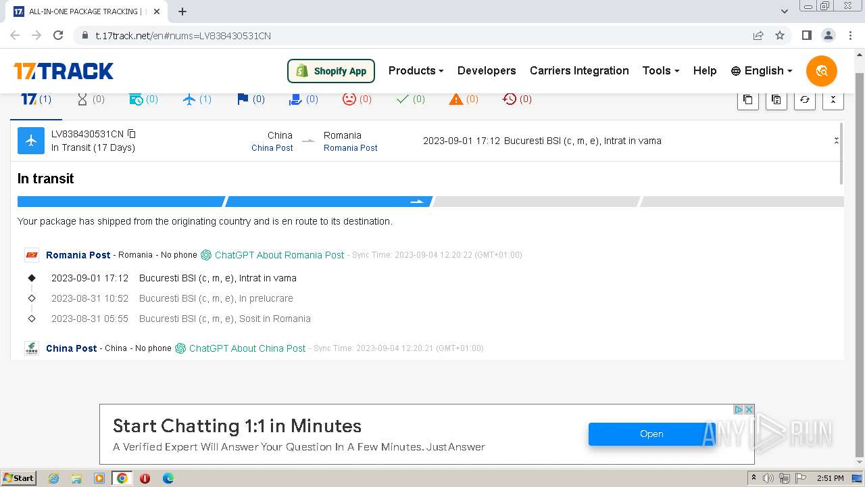865x487 pixels.
Task: Click the collapse all results button
Action: (x=833, y=99)
